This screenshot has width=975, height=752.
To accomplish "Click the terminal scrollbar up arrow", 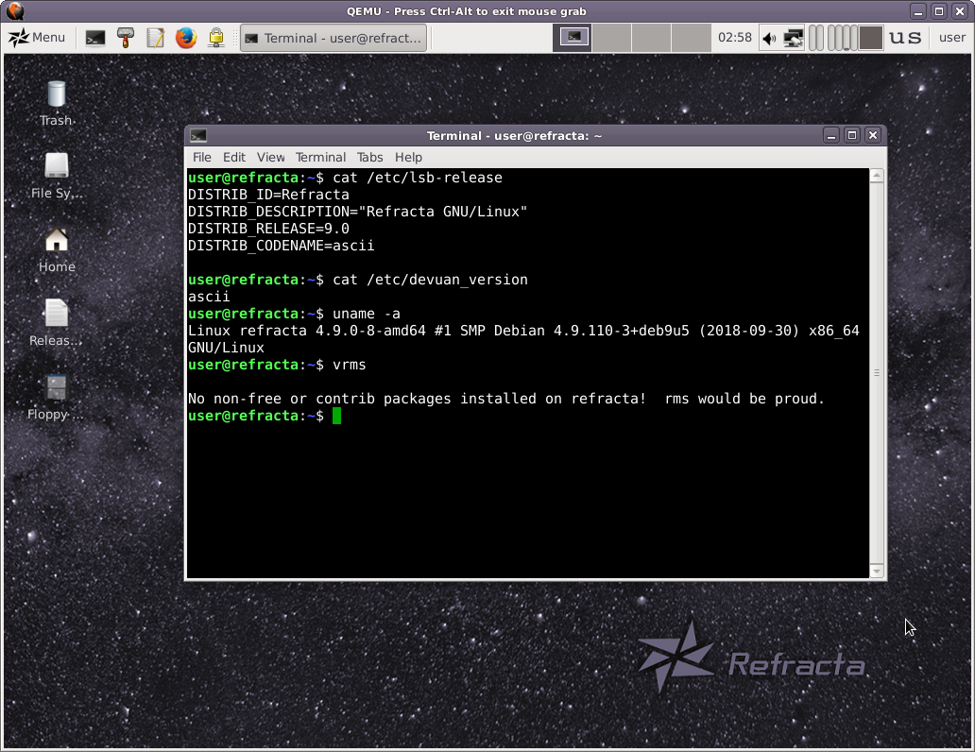I will click(877, 176).
